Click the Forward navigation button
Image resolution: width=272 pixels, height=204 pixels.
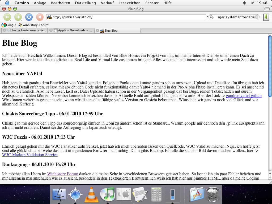pyautogui.click(x=18, y=17)
